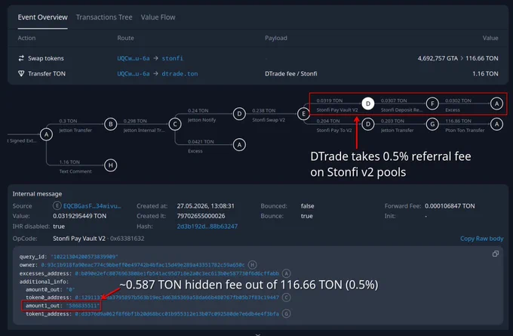Click the 1.16 TON transfer value

pyautogui.click(x=485, y=74)
